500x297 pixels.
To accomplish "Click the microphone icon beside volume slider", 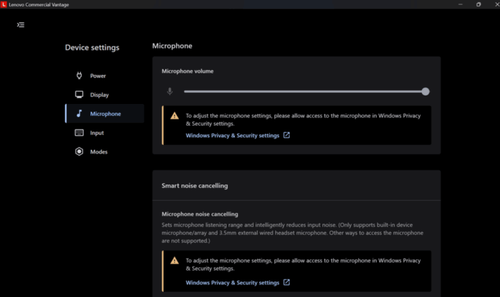I will tap(170, 91).
